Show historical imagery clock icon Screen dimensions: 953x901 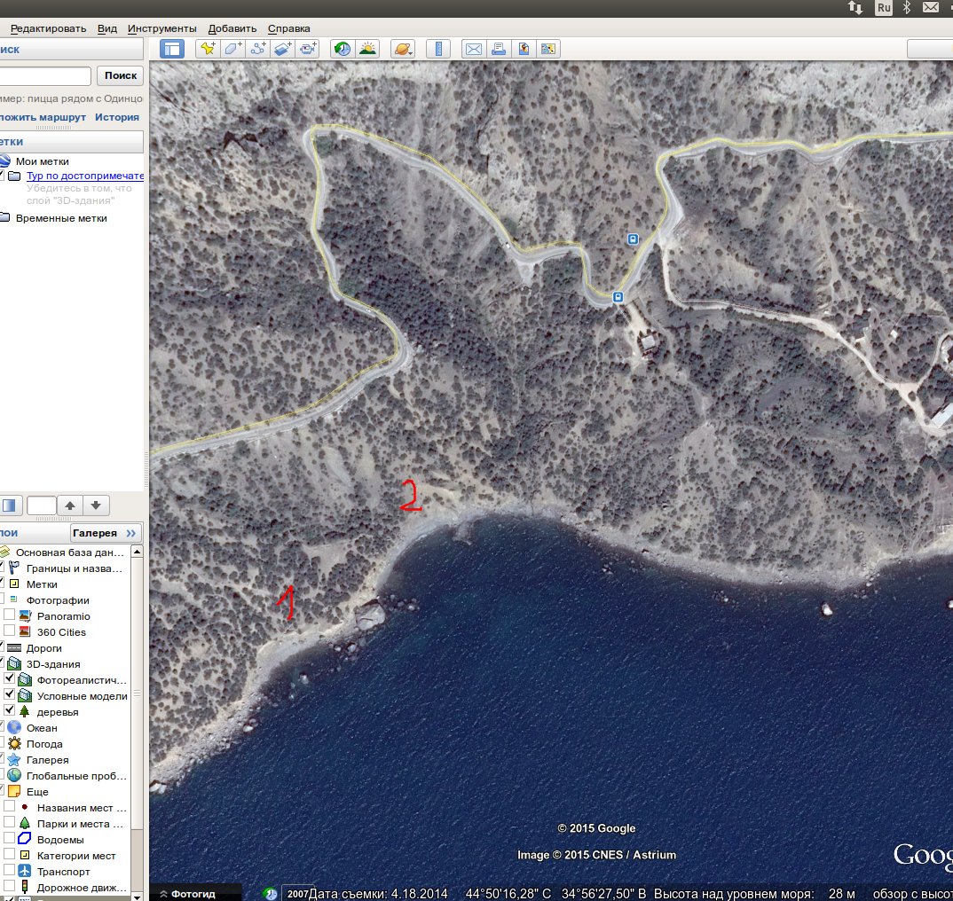coord(342,49)
